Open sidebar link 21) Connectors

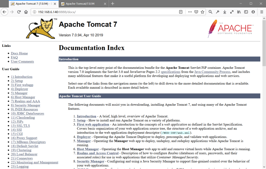pos(22,158)
